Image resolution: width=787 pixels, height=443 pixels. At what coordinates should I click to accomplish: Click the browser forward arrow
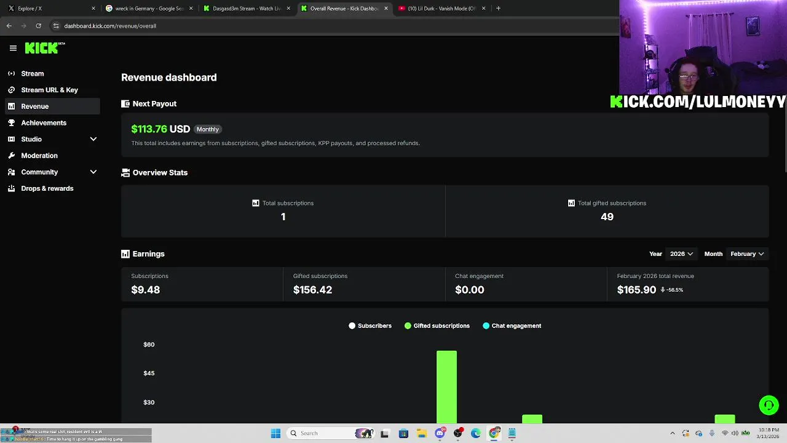click(23, 26)
